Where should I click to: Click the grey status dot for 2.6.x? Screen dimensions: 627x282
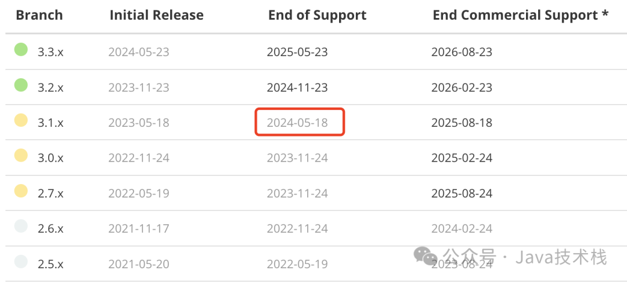click(x=21, y=226)
